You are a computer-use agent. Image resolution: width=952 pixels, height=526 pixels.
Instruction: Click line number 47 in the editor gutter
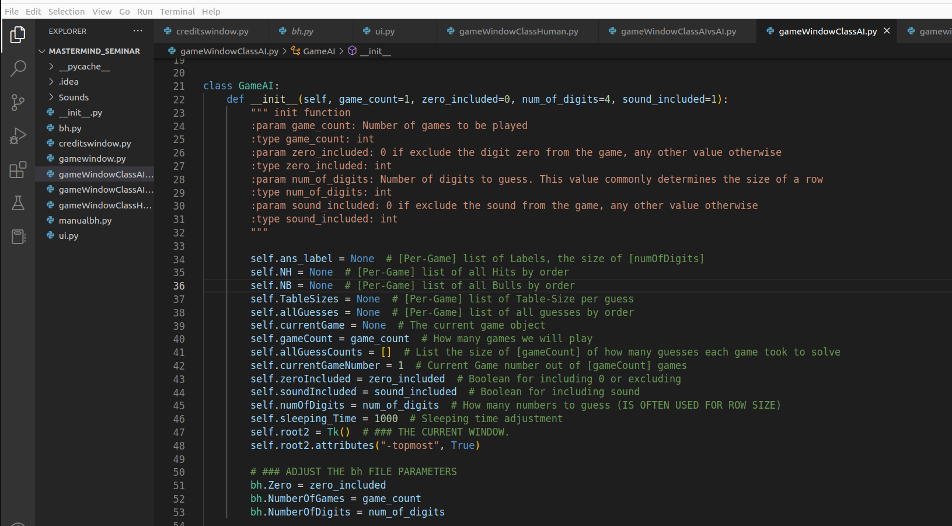179,432
